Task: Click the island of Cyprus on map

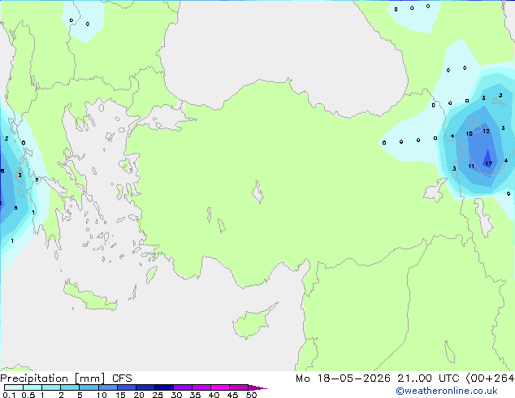Action: click(251, 322)
